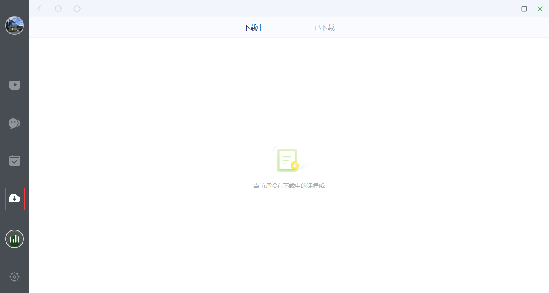549x293 pixels.
Task: Open the video courses section in sidebar
Action: tap(14, 86)
